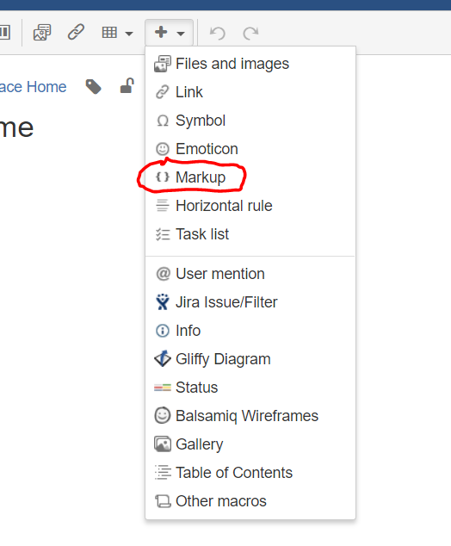Viewport: 451px width, 546px height.
Task: Click the insert files and images toolbar icon
Action: 42,33
